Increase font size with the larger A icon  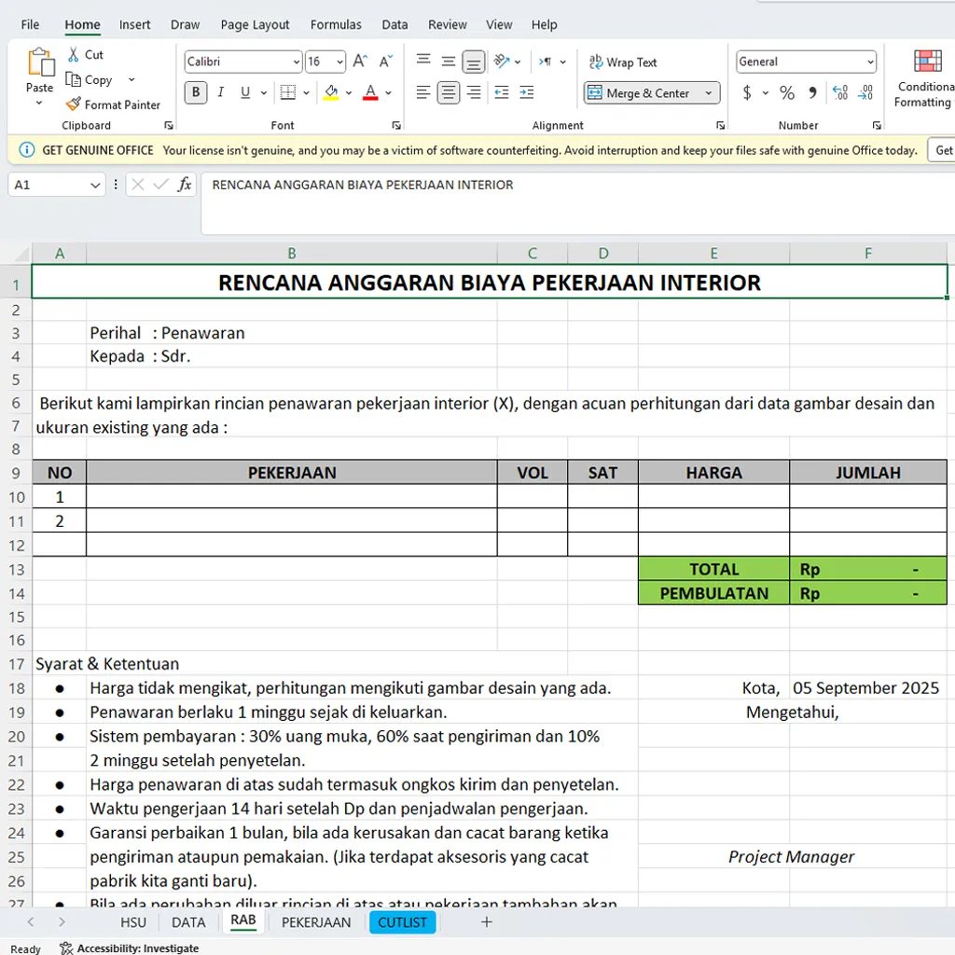click(x=360, y=62)
